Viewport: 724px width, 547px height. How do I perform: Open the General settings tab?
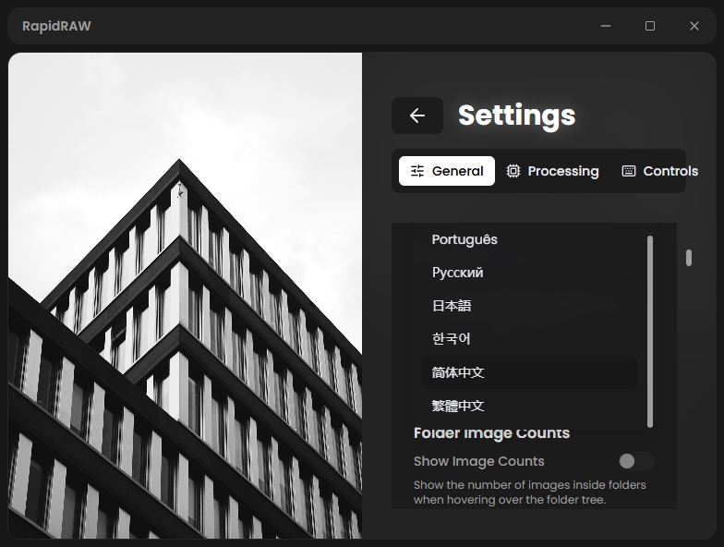[x=447, y=171]
